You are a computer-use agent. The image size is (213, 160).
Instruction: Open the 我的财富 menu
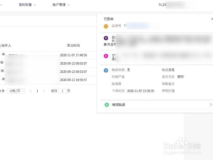[26, 5]
